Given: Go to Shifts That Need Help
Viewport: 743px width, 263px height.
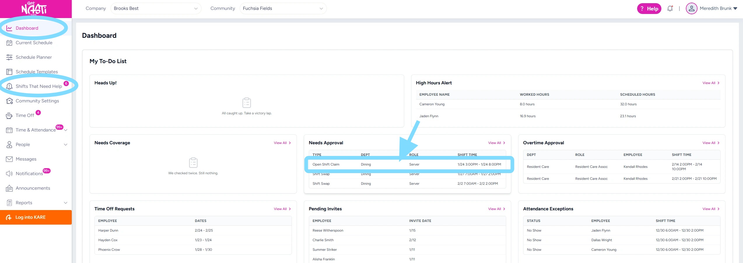Looking at the screenshot, I should coord(38,86).
